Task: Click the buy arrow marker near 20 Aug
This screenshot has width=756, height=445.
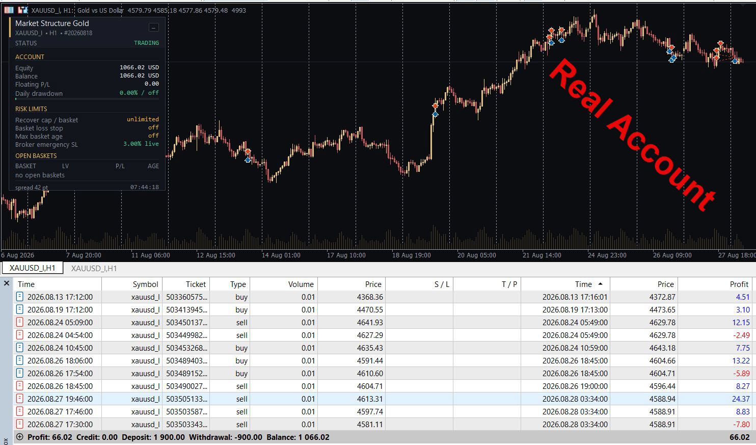Action: click(x=435, y=114)
